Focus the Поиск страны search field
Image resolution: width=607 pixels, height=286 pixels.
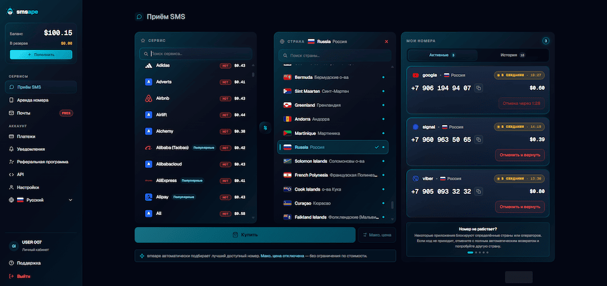tap(335, 55)
